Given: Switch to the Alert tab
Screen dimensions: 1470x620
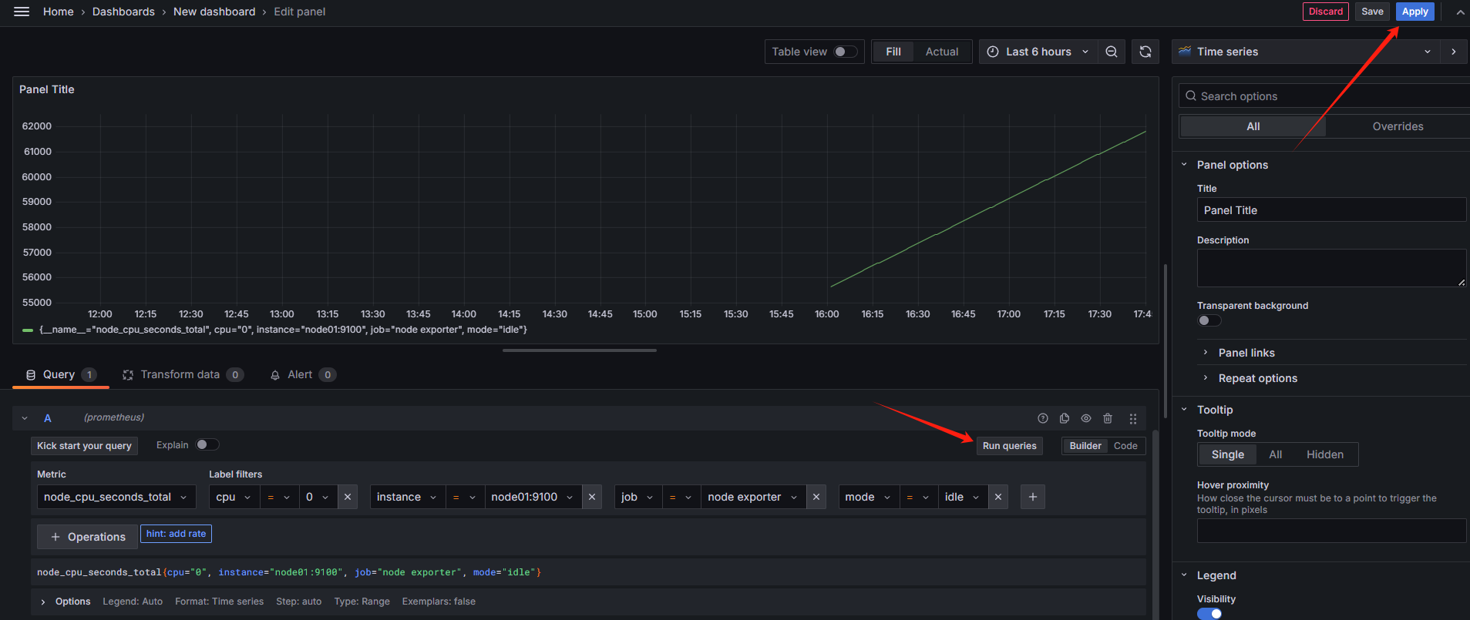Looking at the screenshot, I should pyautogui.click(x=302, y=374).
